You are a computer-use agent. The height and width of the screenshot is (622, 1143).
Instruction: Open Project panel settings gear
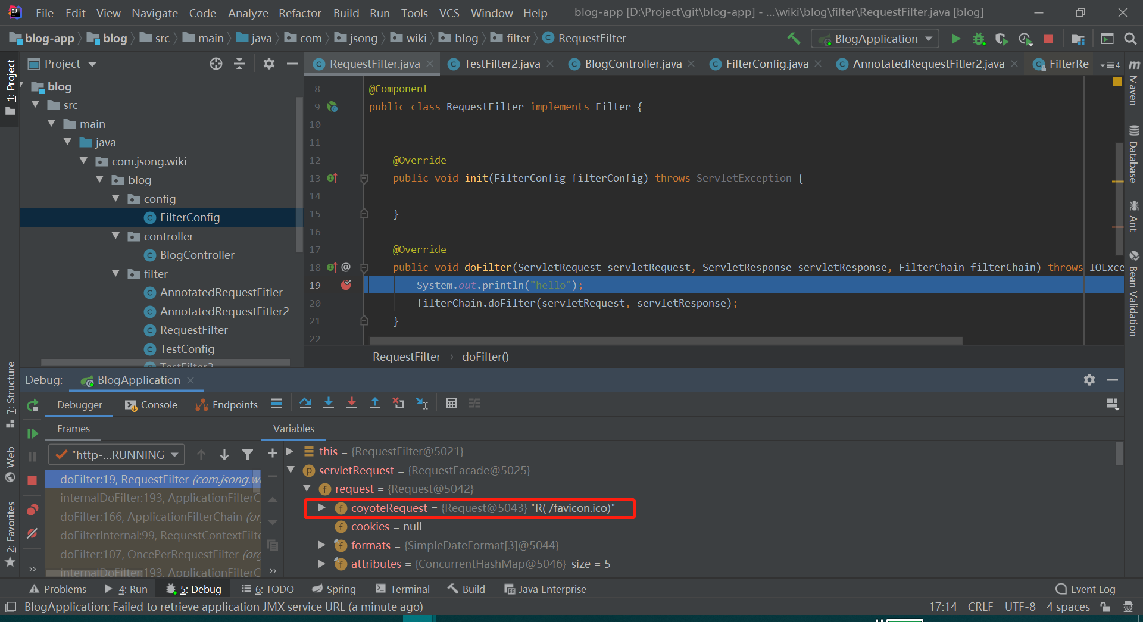tap(268, 64)
